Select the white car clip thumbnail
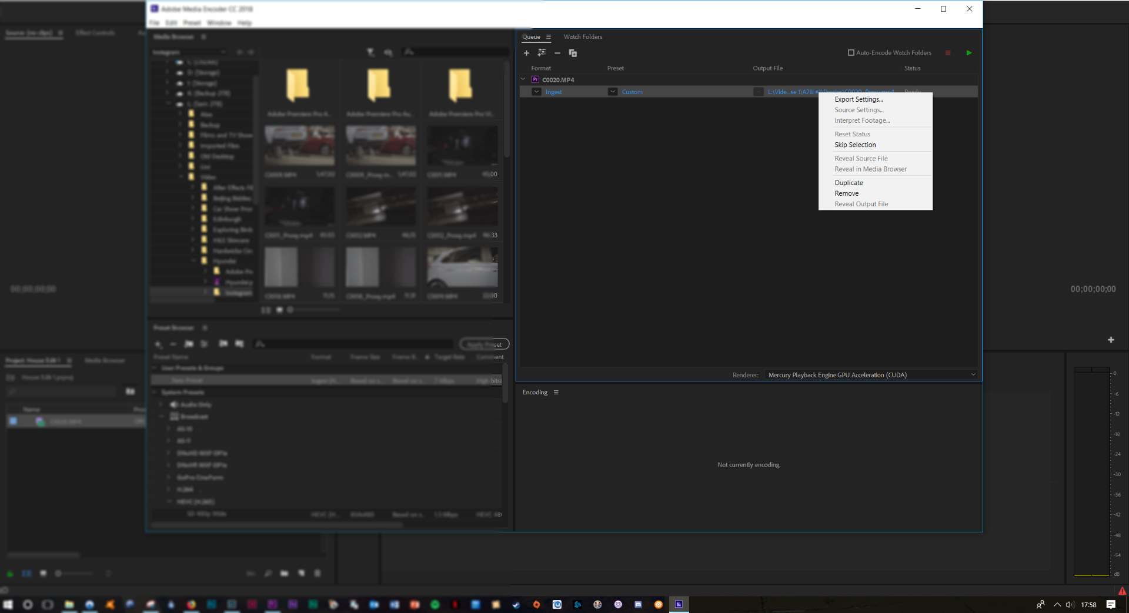1129x613 pixels. [x=462, y=267]
